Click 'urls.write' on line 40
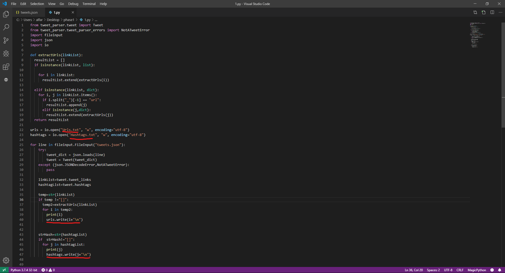Screen dimensions: 505x273 click(57, 219)
